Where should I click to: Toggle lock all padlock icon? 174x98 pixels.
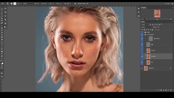(x=153, y=30)
